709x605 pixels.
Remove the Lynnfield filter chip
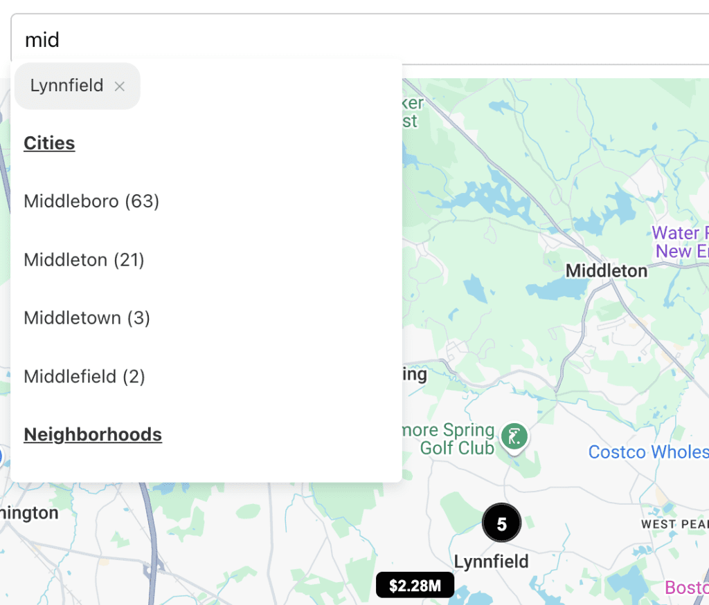[x=120, y=86]
